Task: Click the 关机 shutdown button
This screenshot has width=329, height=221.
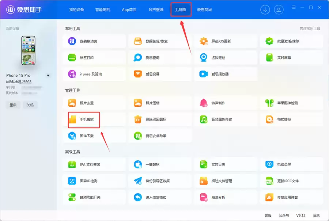Action: (x=30, y=105)
